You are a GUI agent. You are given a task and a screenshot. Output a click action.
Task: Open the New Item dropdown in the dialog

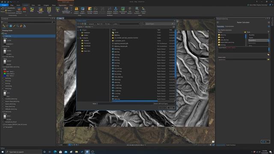point(89,27)
